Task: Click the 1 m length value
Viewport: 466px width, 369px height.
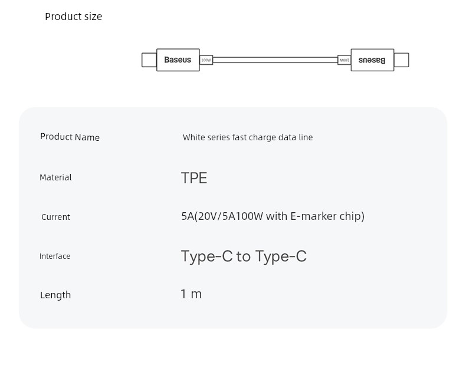Action: click(191, 294)
